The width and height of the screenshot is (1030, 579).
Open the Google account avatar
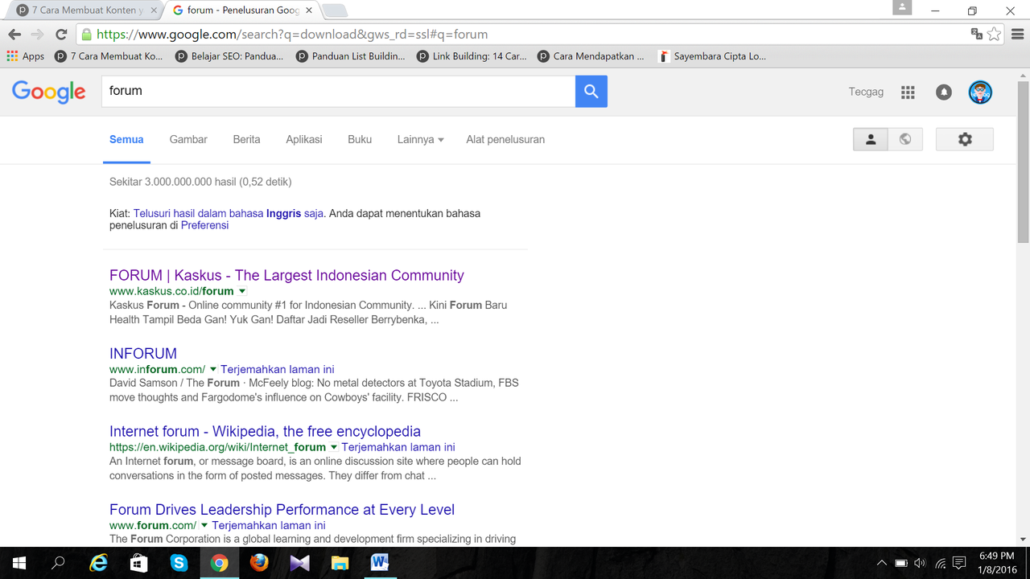point(980,92)
